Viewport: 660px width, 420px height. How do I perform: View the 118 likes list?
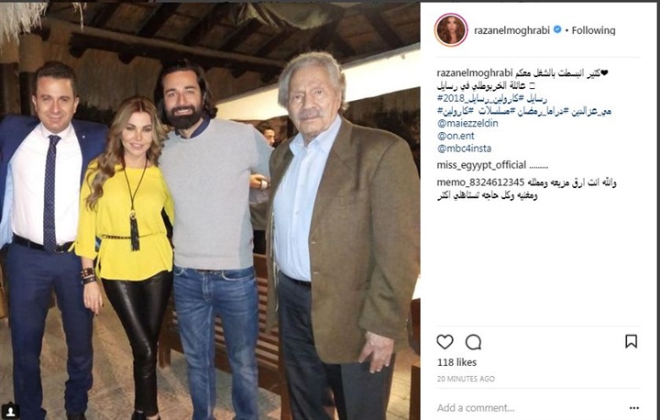click(x=456, y=362)
